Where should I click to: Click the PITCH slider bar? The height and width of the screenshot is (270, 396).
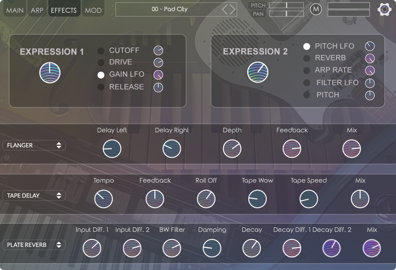pyautogui.click(x=286, y=5)
